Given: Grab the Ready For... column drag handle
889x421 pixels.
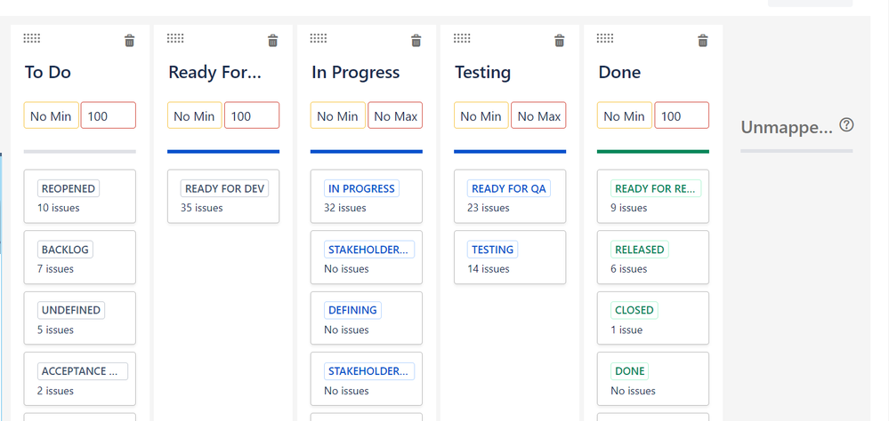Looking at the screenshot, I should point(175,38).
